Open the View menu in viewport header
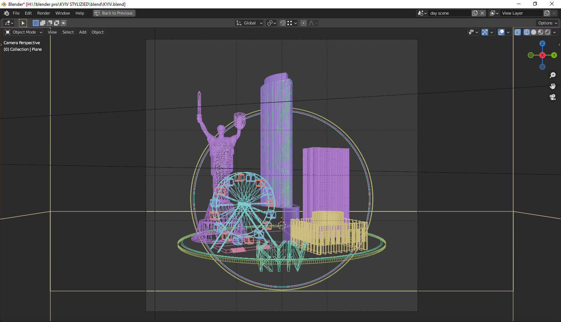Viewport: 561px width, 322px height. coord(52,32)
